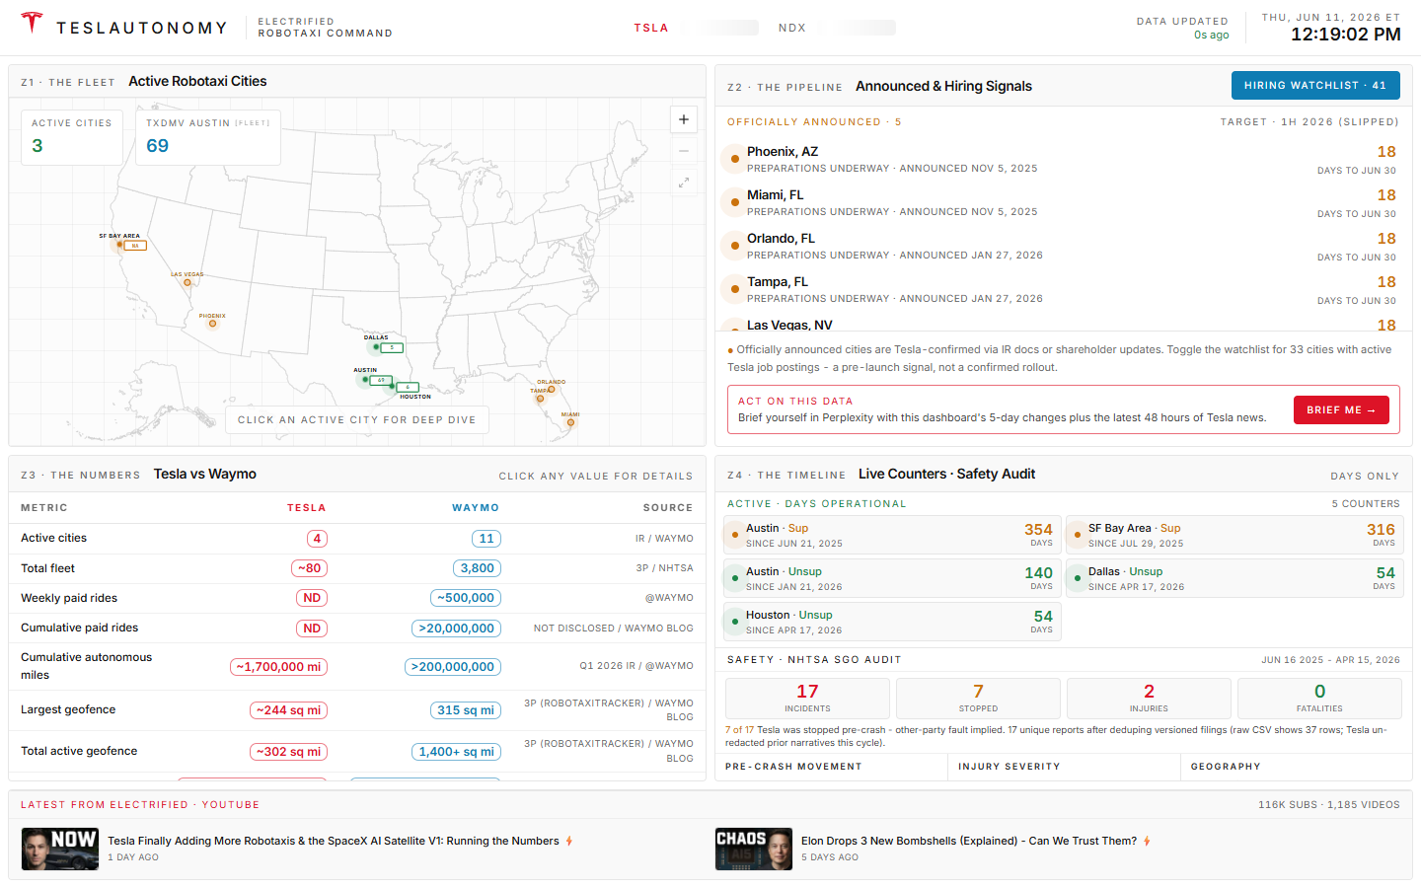Open the Geography breakdown

pyautogui.click(x=1296, y=767)
